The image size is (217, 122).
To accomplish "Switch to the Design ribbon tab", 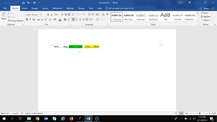I will click(x=35, y=8).
